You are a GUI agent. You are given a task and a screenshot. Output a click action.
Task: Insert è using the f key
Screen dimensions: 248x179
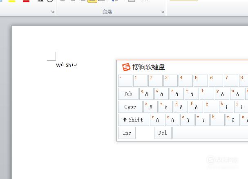tap(196, 107)
